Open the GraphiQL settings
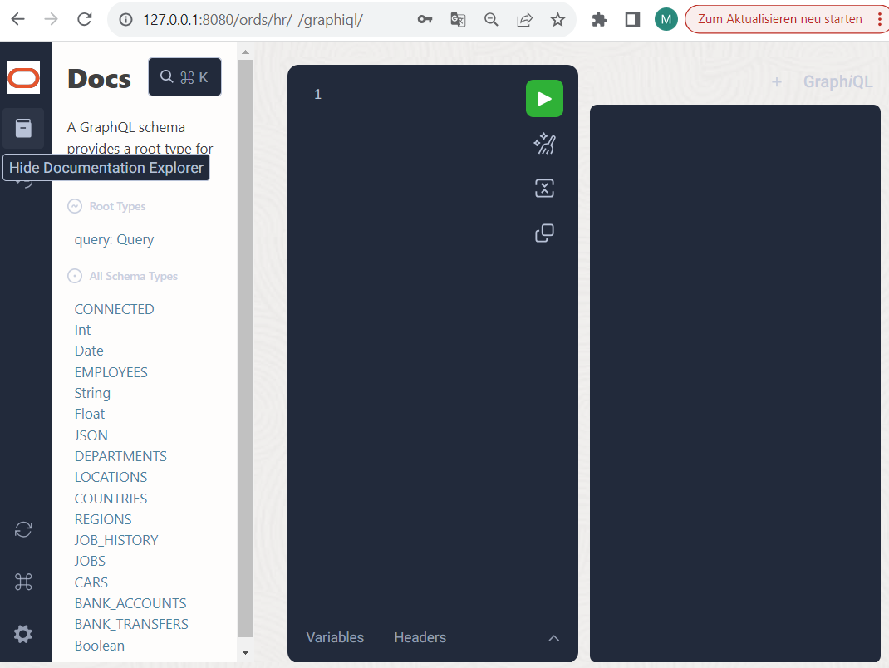 coord(22,634)
